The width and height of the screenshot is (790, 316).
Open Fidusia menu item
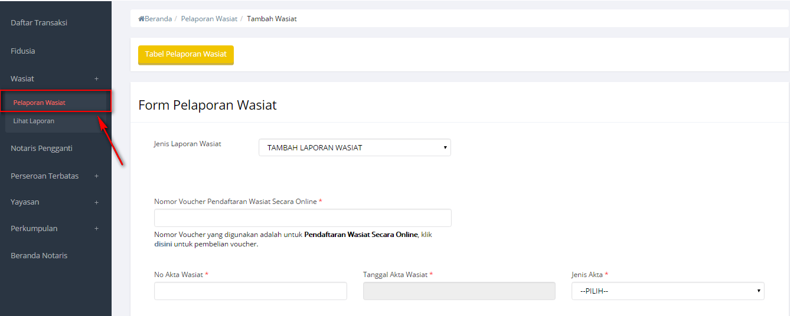[23, 51]
